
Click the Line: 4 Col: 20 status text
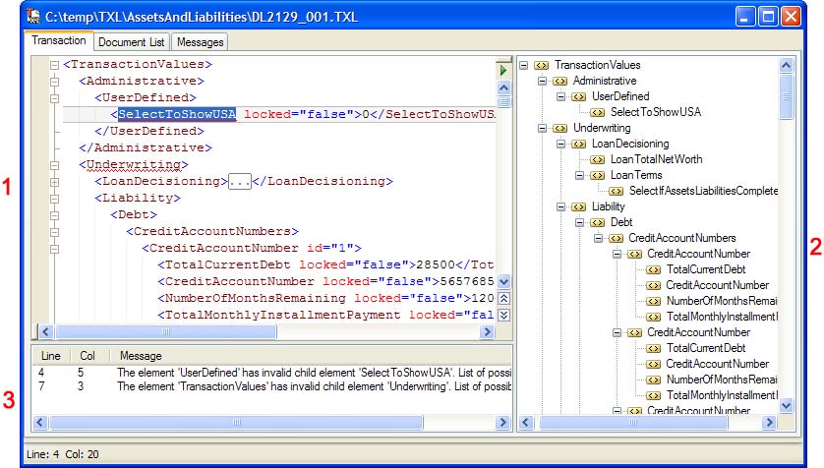pyautogui.click(x=63, y=454)
